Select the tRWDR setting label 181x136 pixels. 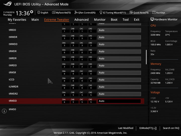click(13, 51)
